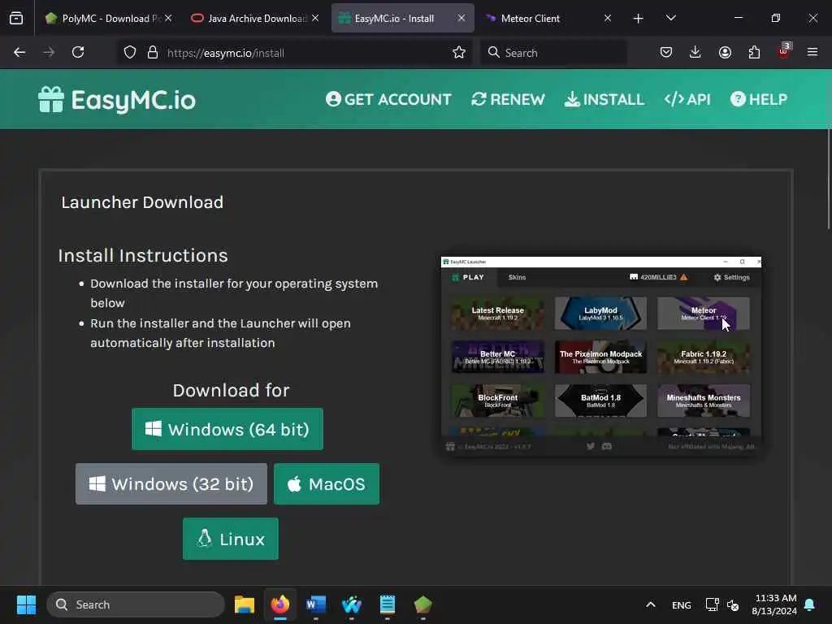The width and height of the screenshot is (832, 624).
Task: Open the HELP page
Action: [x=759, y=99]
